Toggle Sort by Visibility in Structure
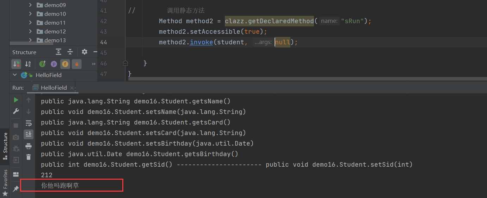 (x=16, y=64)
